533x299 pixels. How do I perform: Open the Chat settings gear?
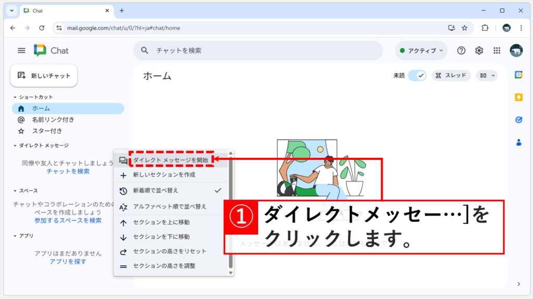[479, 51]
